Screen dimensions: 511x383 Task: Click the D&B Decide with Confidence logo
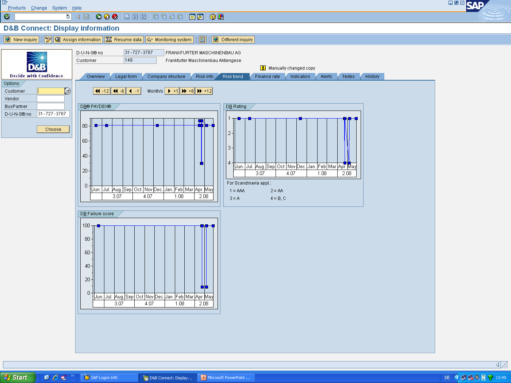[x=37, y=65]
